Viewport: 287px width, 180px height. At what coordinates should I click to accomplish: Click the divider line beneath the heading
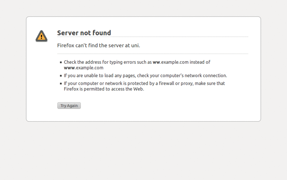pyautogui.click(x=153, y=37)
